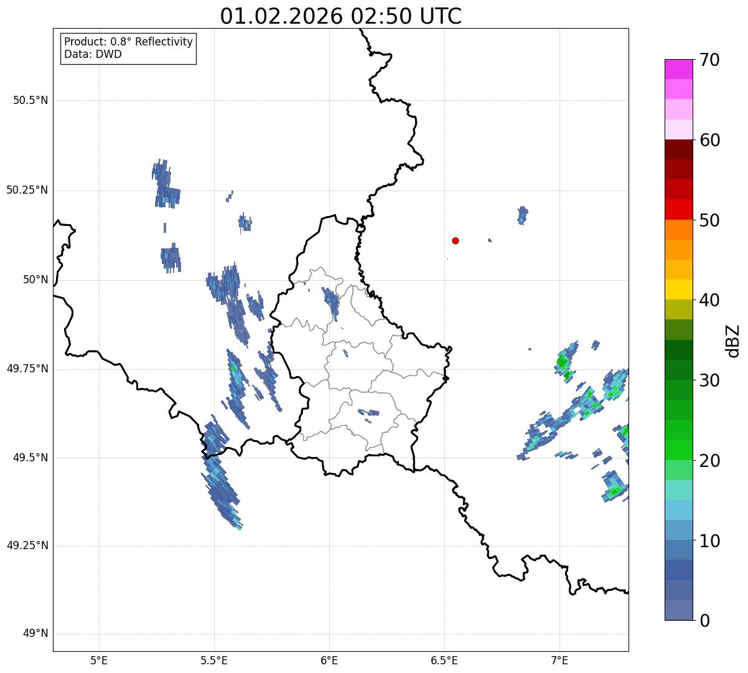
Task: Click the grey-blue bottom colorbar swatch at 0
Action: tap(678, 610)
